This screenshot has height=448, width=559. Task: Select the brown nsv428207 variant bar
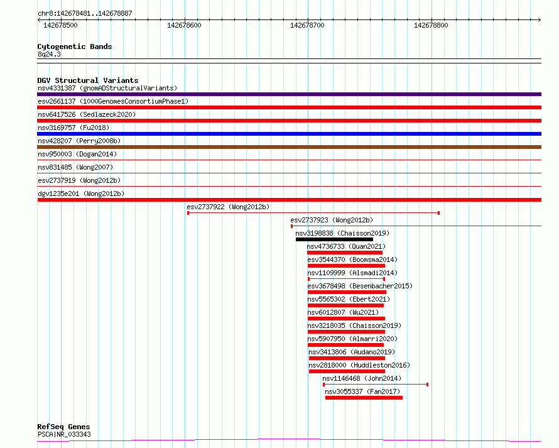tap(289, 147)
